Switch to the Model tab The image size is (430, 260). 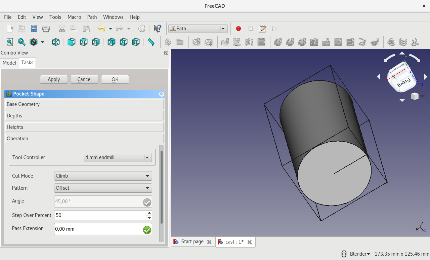coord(9,63)
